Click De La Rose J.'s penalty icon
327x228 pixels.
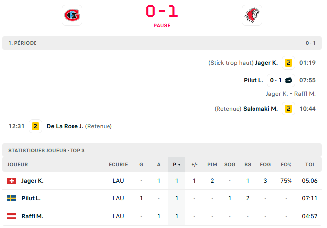tap(36, 126)
